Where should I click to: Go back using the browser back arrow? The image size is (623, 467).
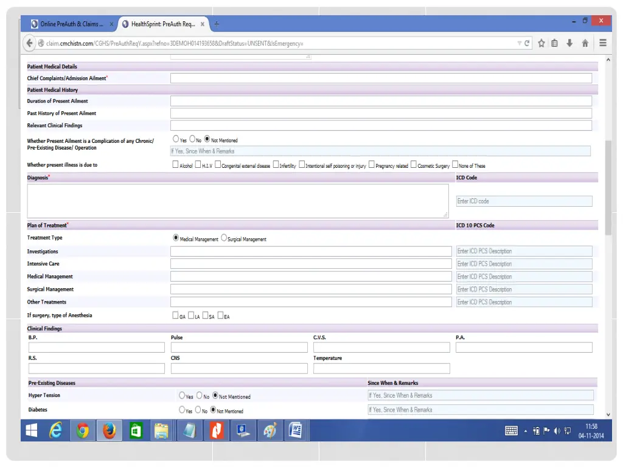29,43
